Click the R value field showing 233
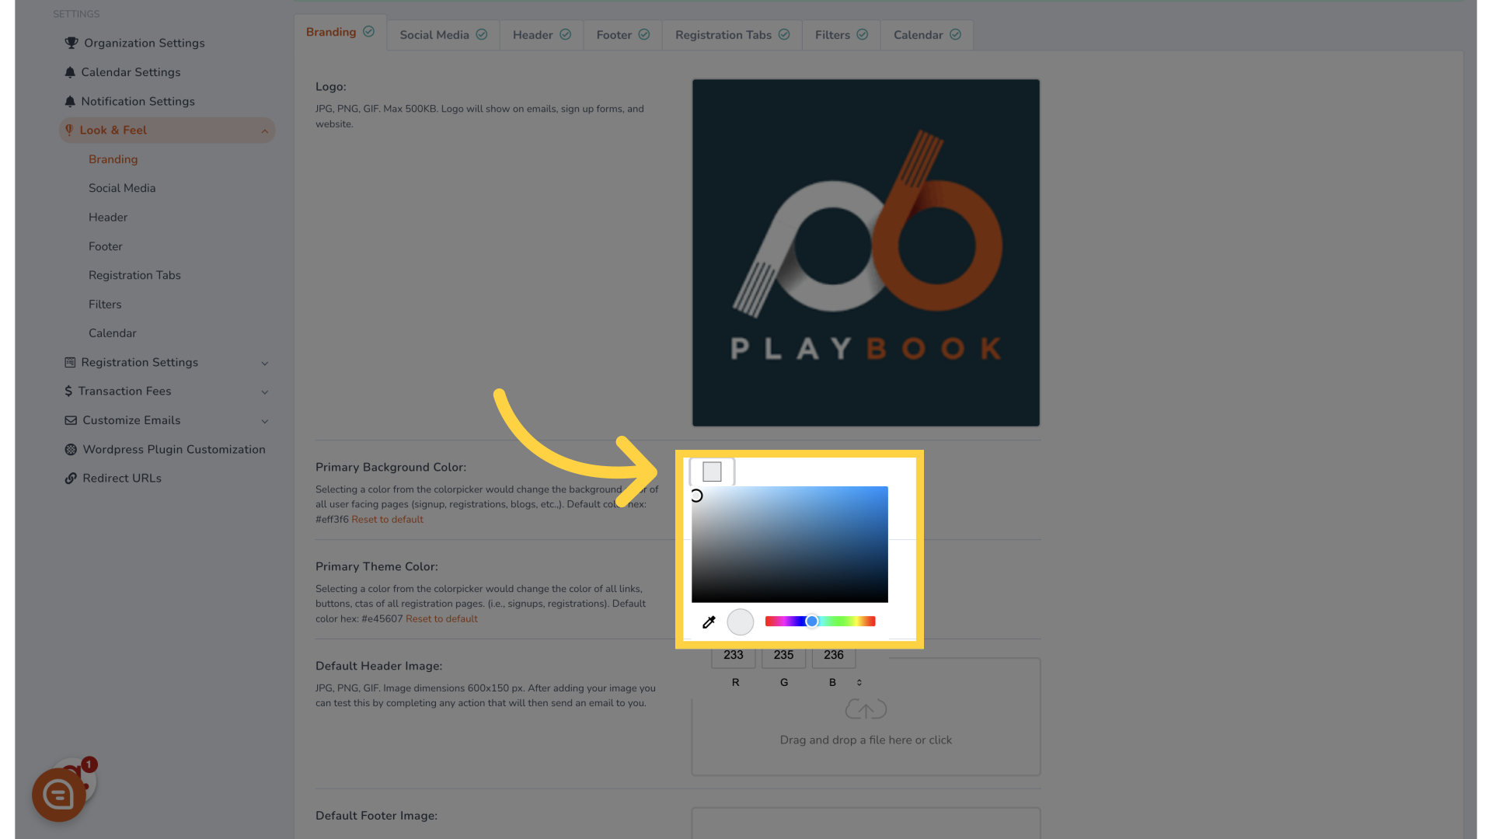 point(734,656)
